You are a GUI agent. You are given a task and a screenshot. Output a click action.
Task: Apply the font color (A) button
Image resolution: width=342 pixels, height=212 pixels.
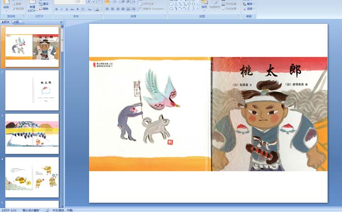(97, 9)
